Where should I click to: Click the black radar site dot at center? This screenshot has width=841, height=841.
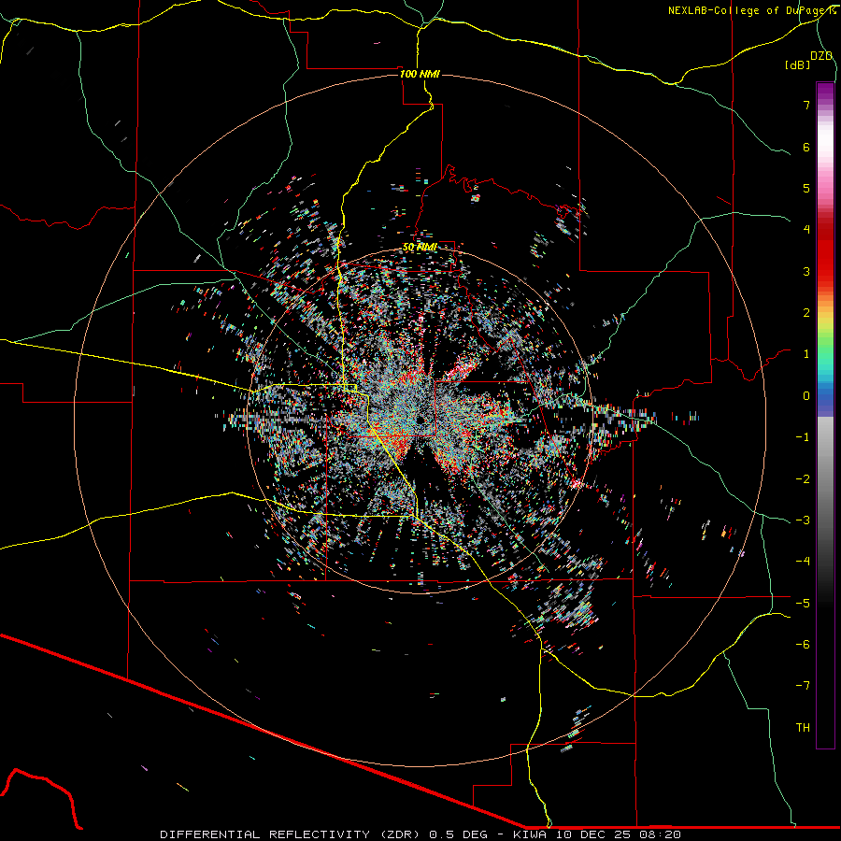[x=421, y=420]
